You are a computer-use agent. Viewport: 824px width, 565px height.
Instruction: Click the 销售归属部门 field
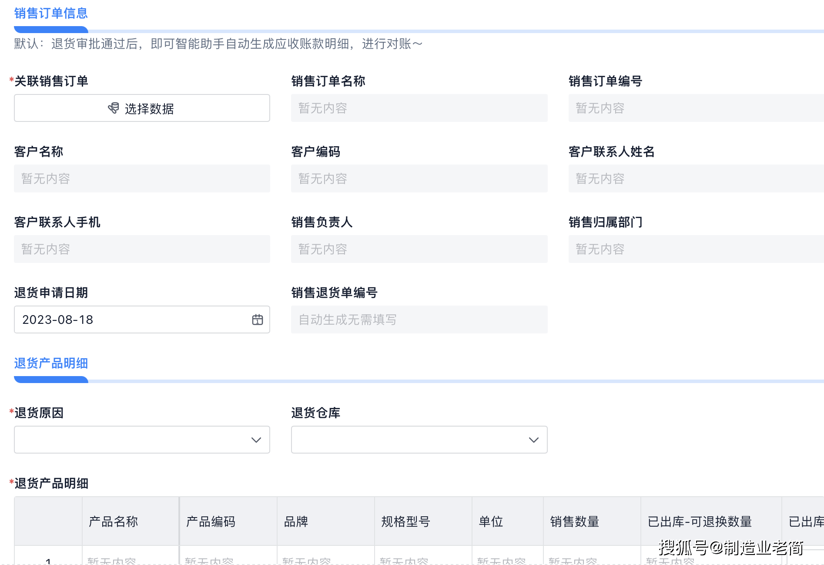(696, 249)
